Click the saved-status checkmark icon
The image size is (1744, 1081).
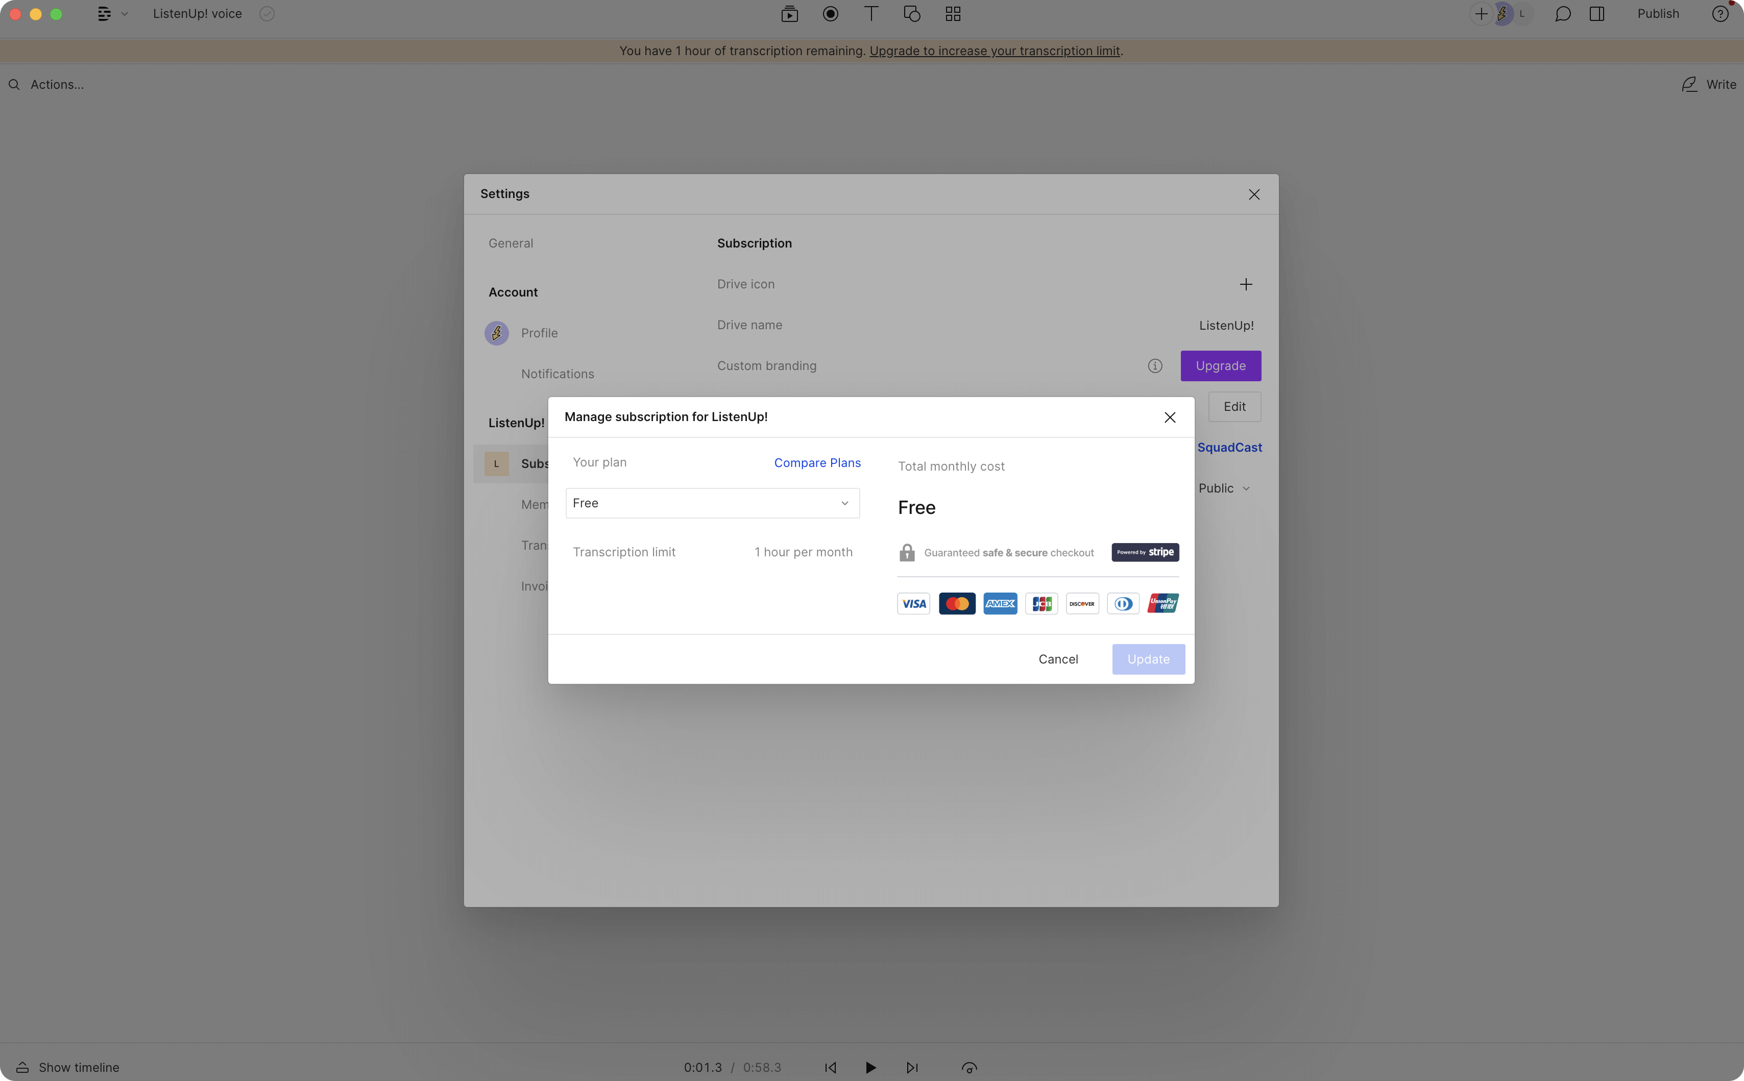click(x=267, y=14)
